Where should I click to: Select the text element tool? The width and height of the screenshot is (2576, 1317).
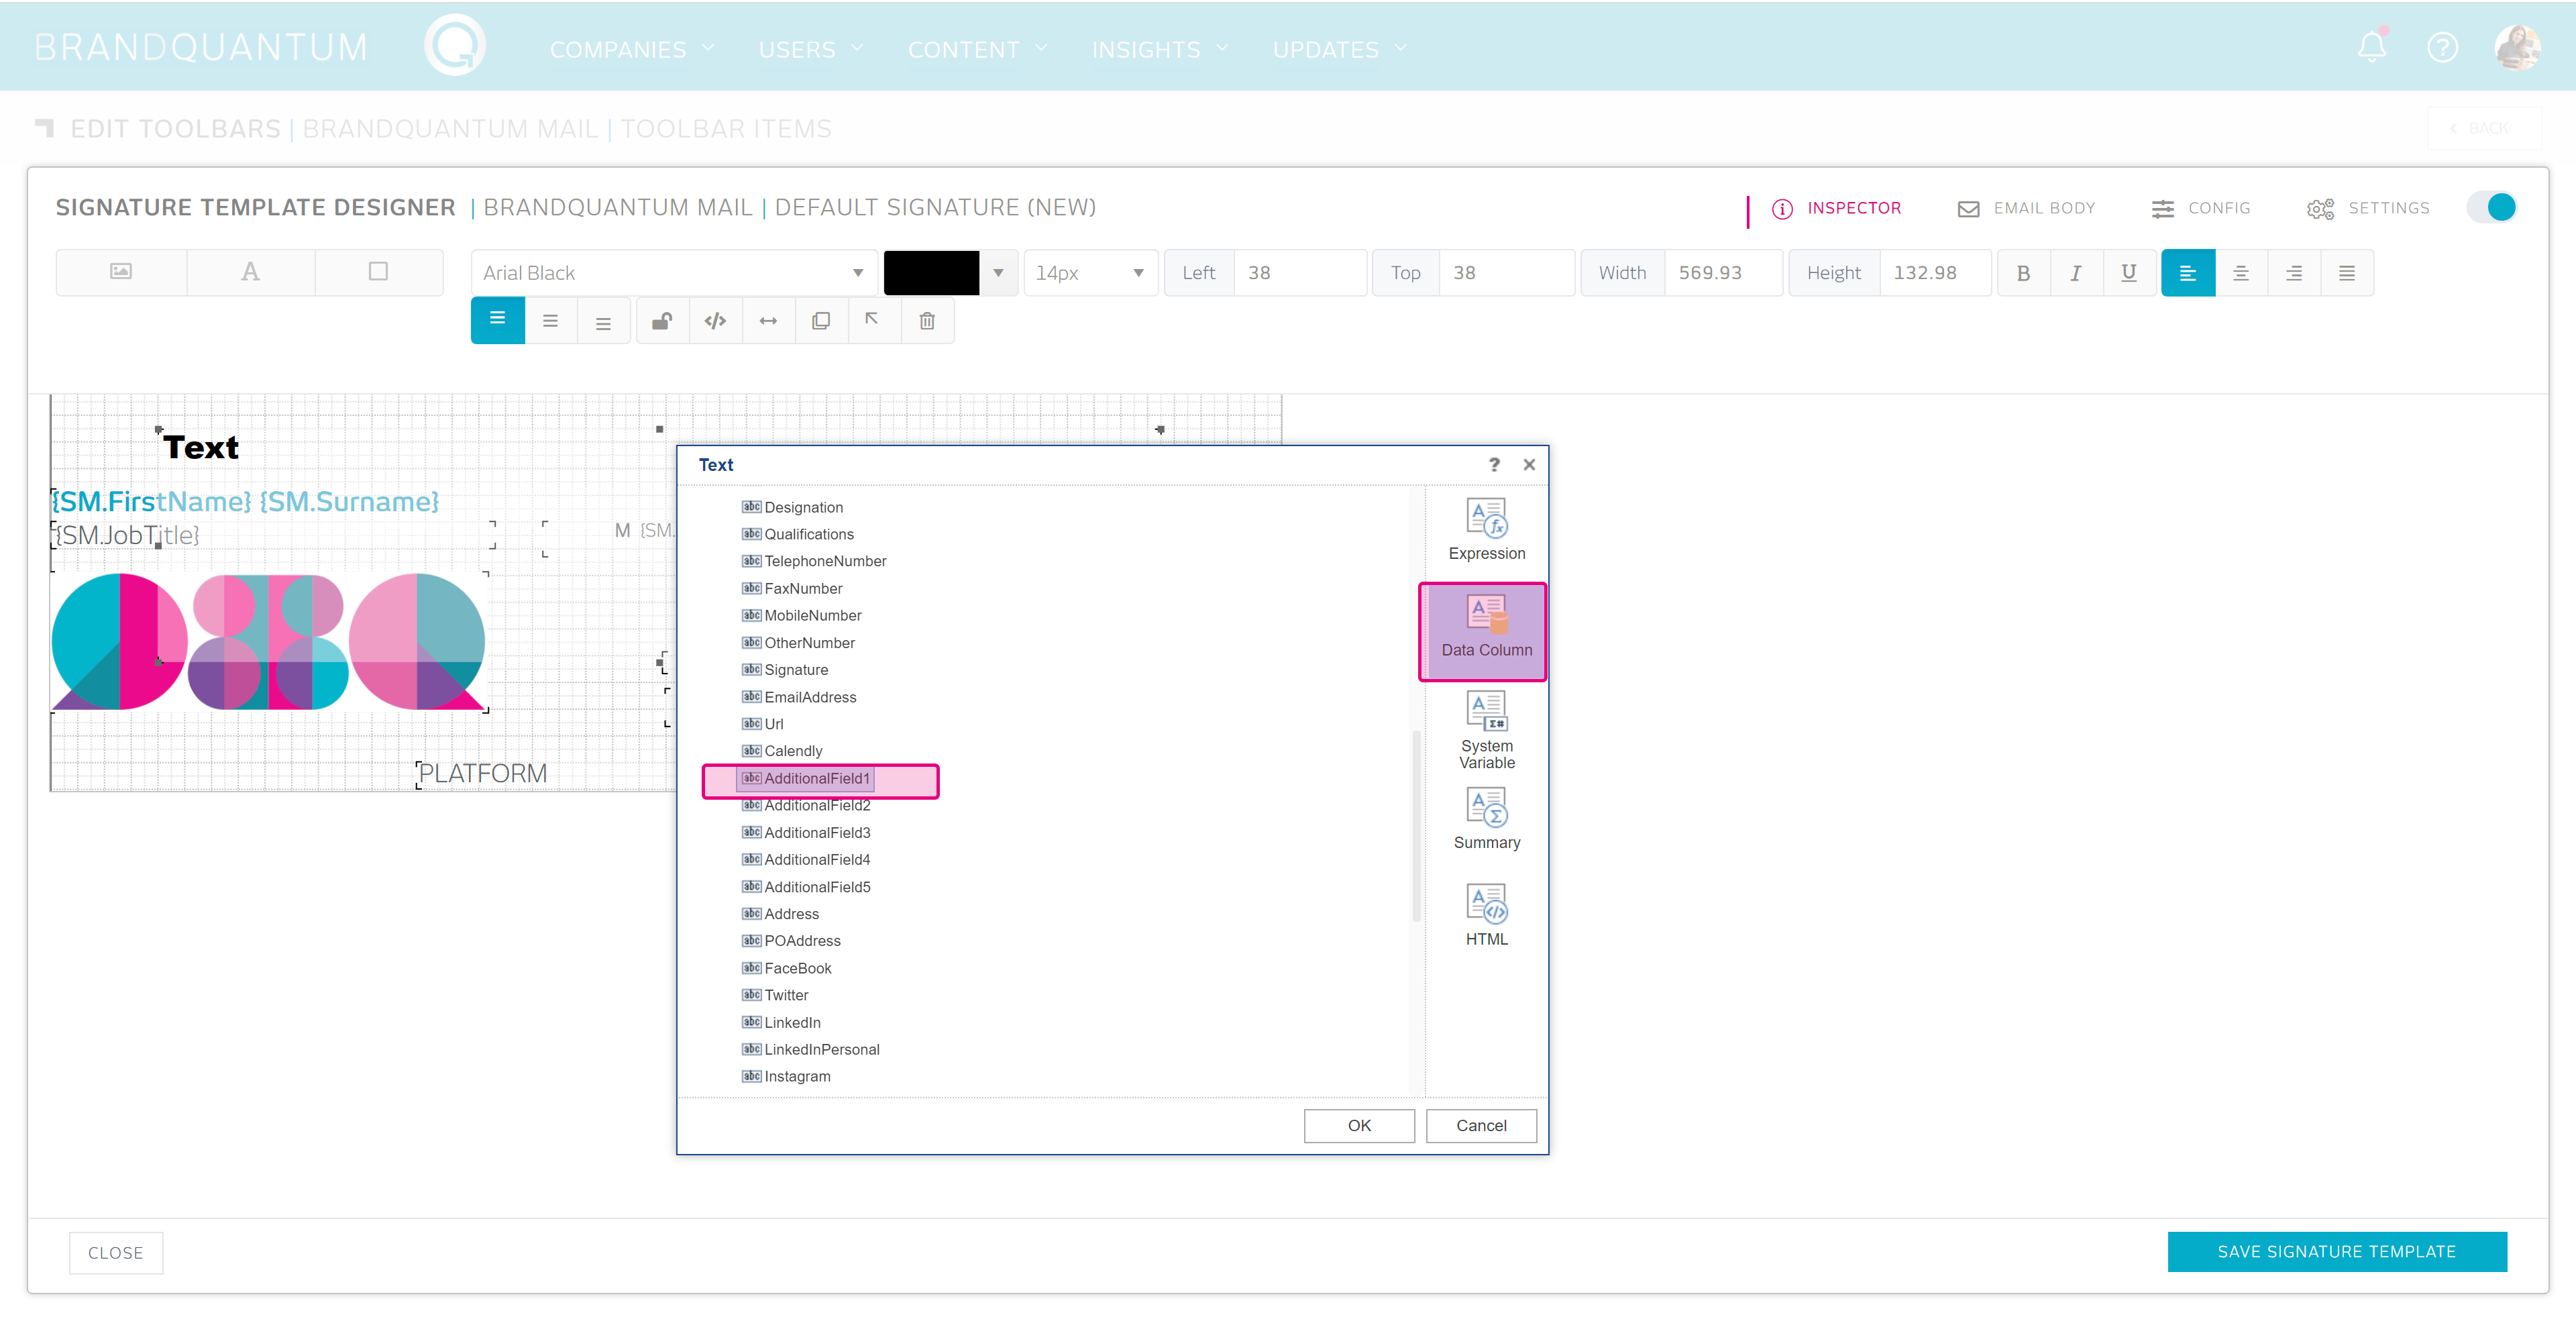[250, 271]
